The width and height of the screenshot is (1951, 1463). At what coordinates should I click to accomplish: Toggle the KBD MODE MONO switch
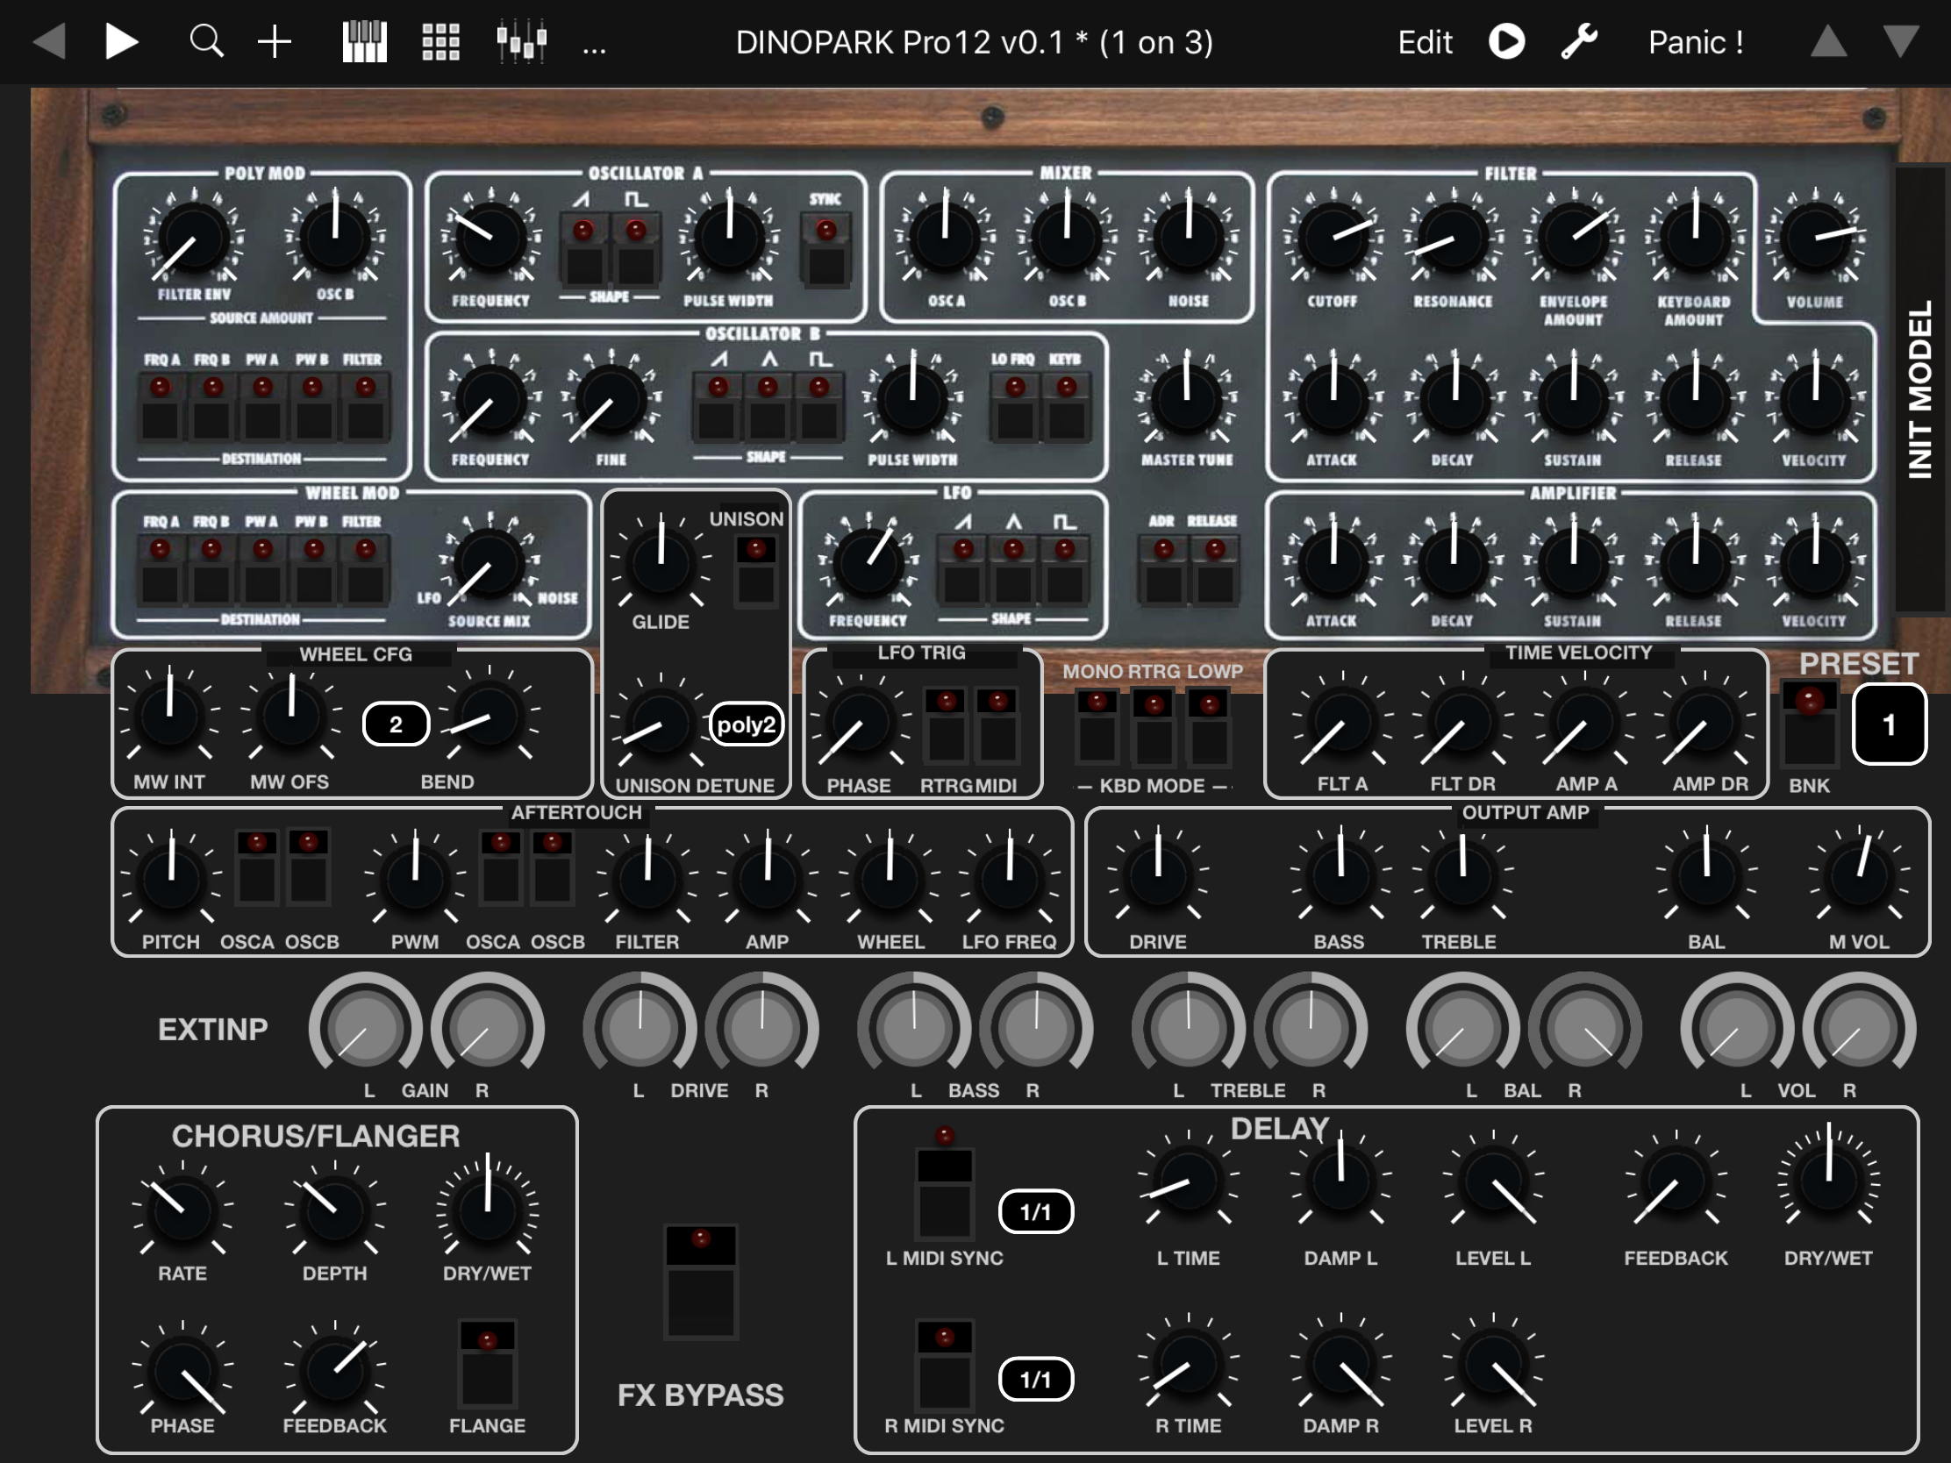click(1098, 725)
